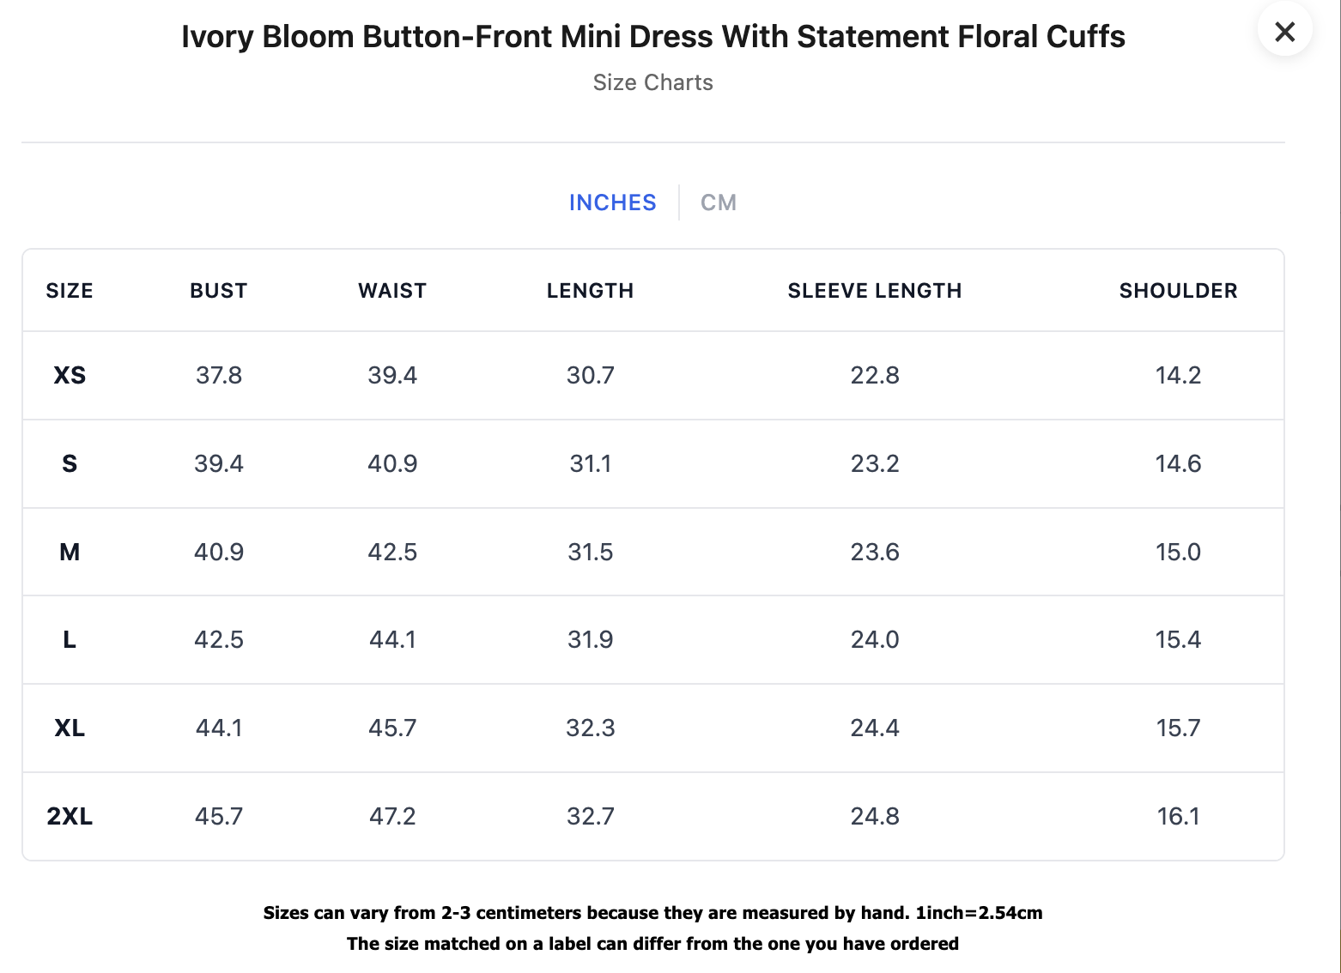
Task: Click the hand-measured sizing note text
Action: click(653, 913)
